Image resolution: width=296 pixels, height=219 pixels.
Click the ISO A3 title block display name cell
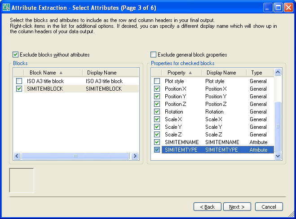point(104,81)
